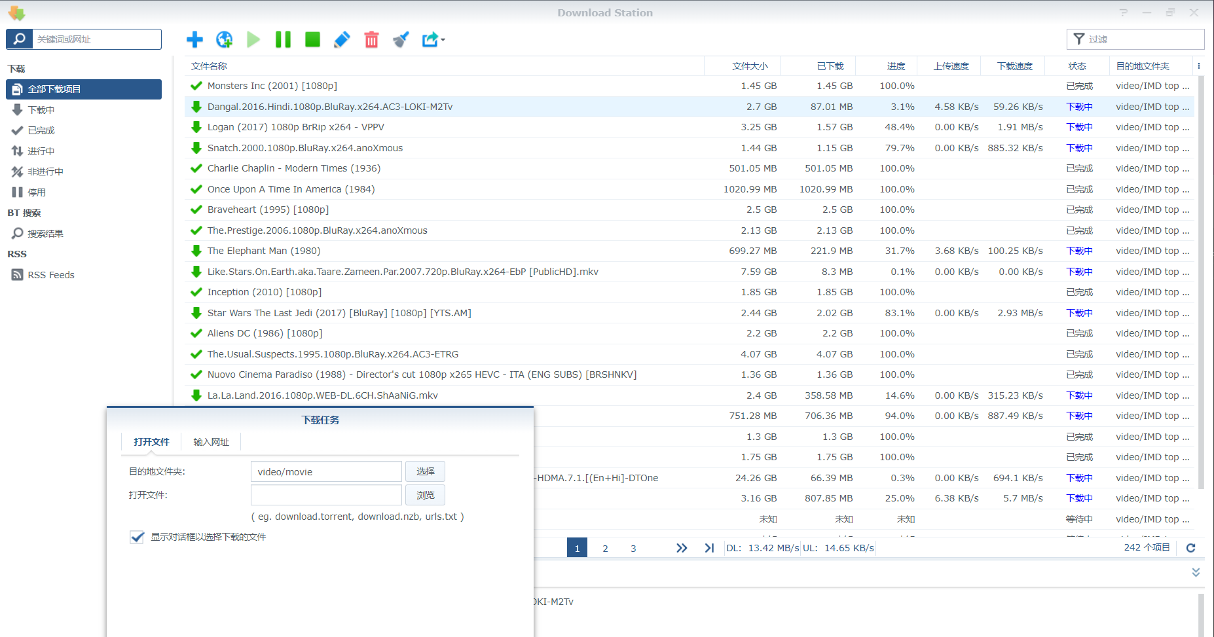Click the 浏览 browse button
Screen dimensions: 1214x637
[x=425, y=495]
